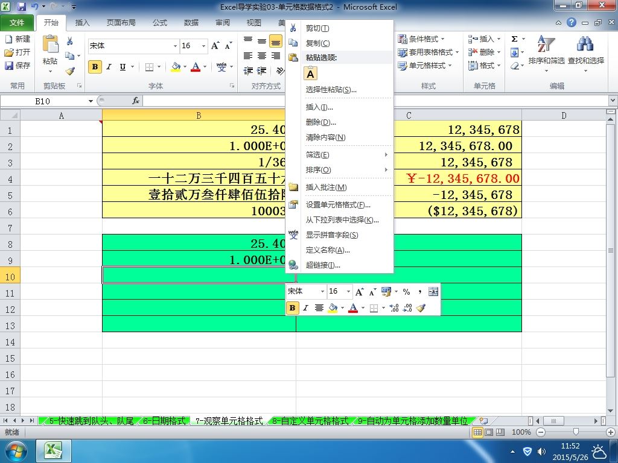Apply percent style from mini toolbar
This screenshot has height=463, width=618.
[x=406, y=292]
